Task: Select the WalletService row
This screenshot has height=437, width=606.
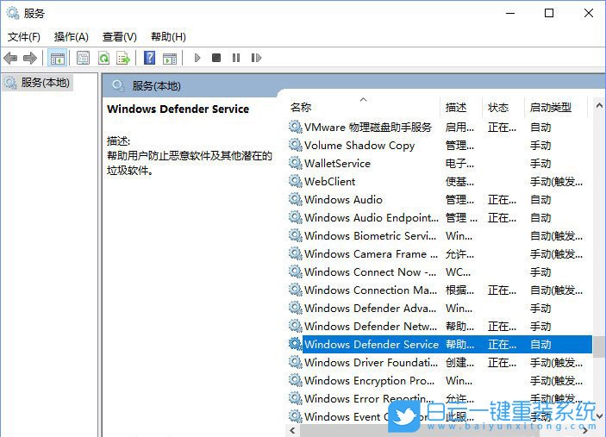Action: coord(440,164)
